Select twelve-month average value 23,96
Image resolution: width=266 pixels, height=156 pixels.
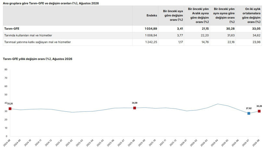[x=257, y=42]
